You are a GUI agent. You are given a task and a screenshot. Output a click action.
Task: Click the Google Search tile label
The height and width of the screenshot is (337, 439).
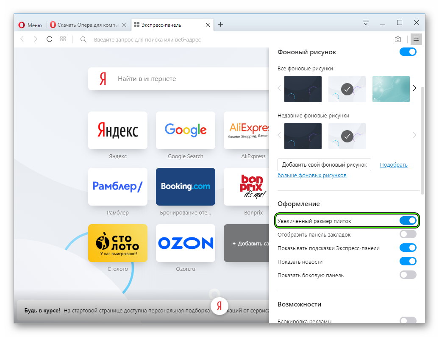point(185,156)
